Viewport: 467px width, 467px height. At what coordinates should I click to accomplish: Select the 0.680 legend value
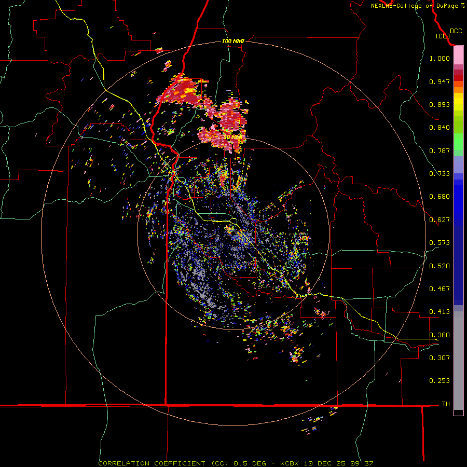coord(439,197)
